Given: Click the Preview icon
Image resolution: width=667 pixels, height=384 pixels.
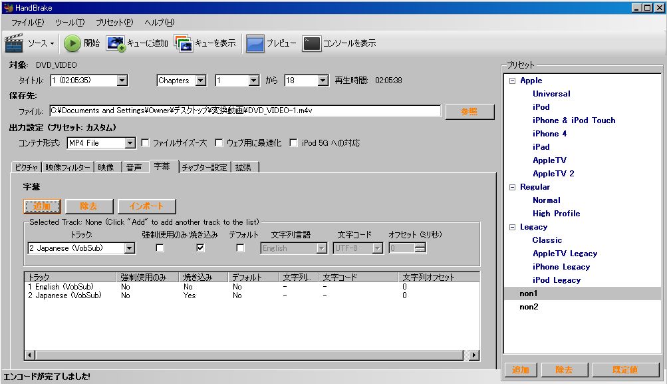Looking at the screenshot, I should 255,43.
